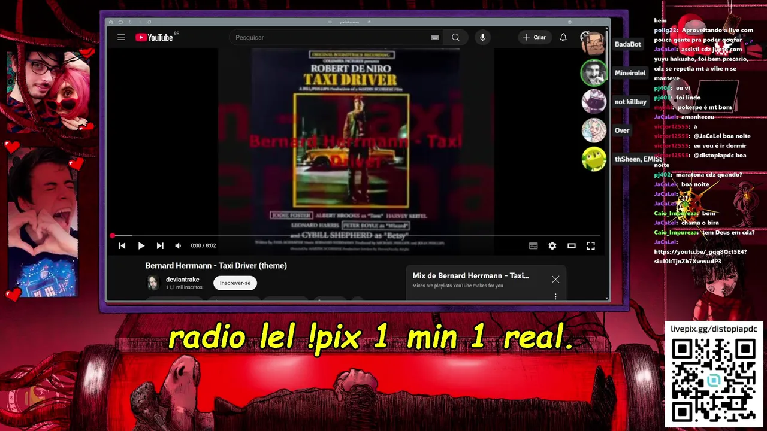Screen dimensions: 767x431
Task: Start voice search with the microphone
Action: point(482,37)
